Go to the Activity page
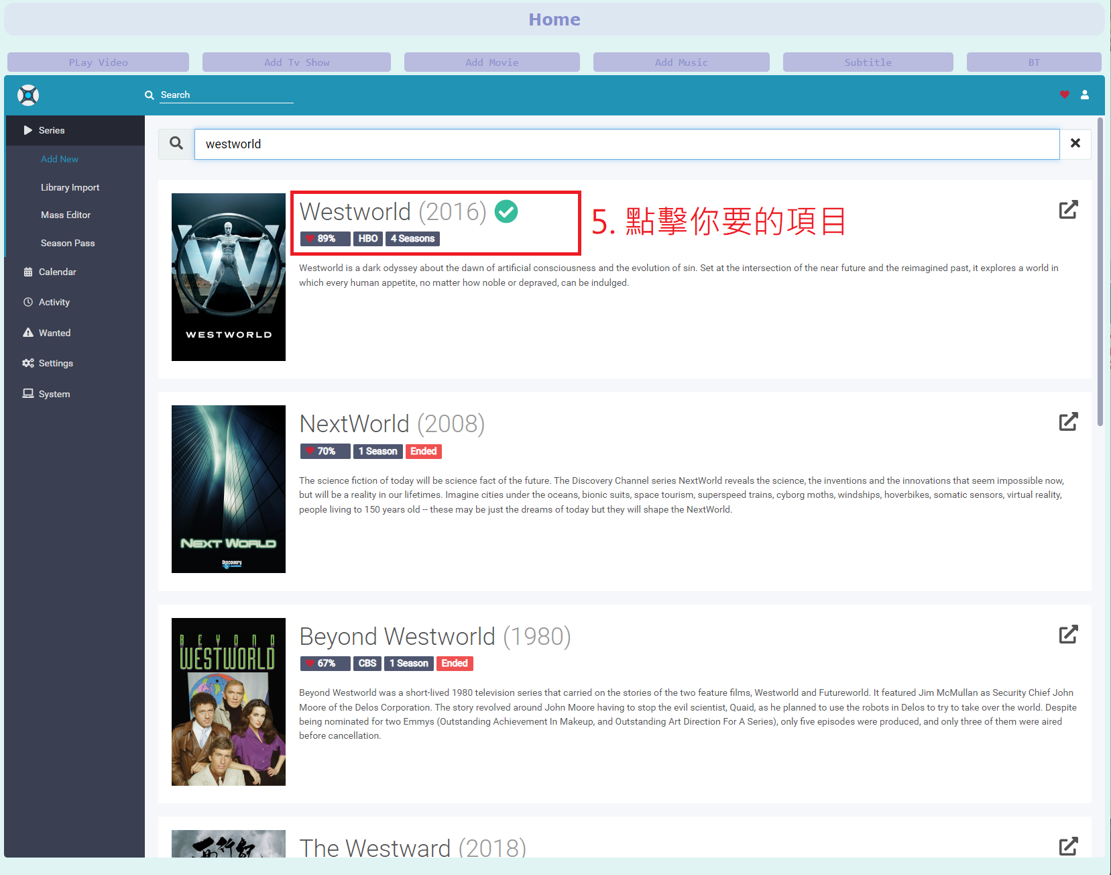Viewport: 1111px width, 875px height. pyautogui.click(x=54, y=302)
